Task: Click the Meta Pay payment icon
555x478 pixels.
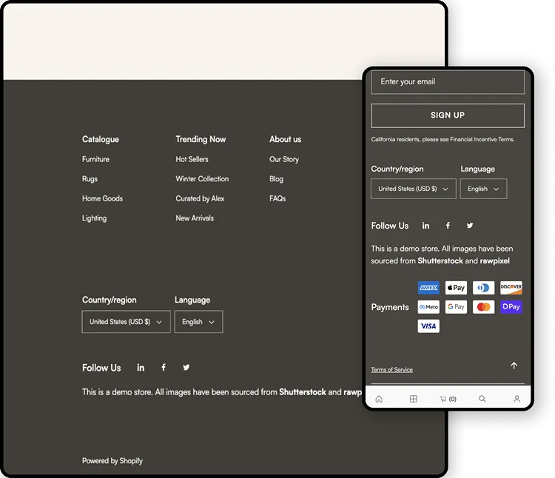Action: (428, 307)
